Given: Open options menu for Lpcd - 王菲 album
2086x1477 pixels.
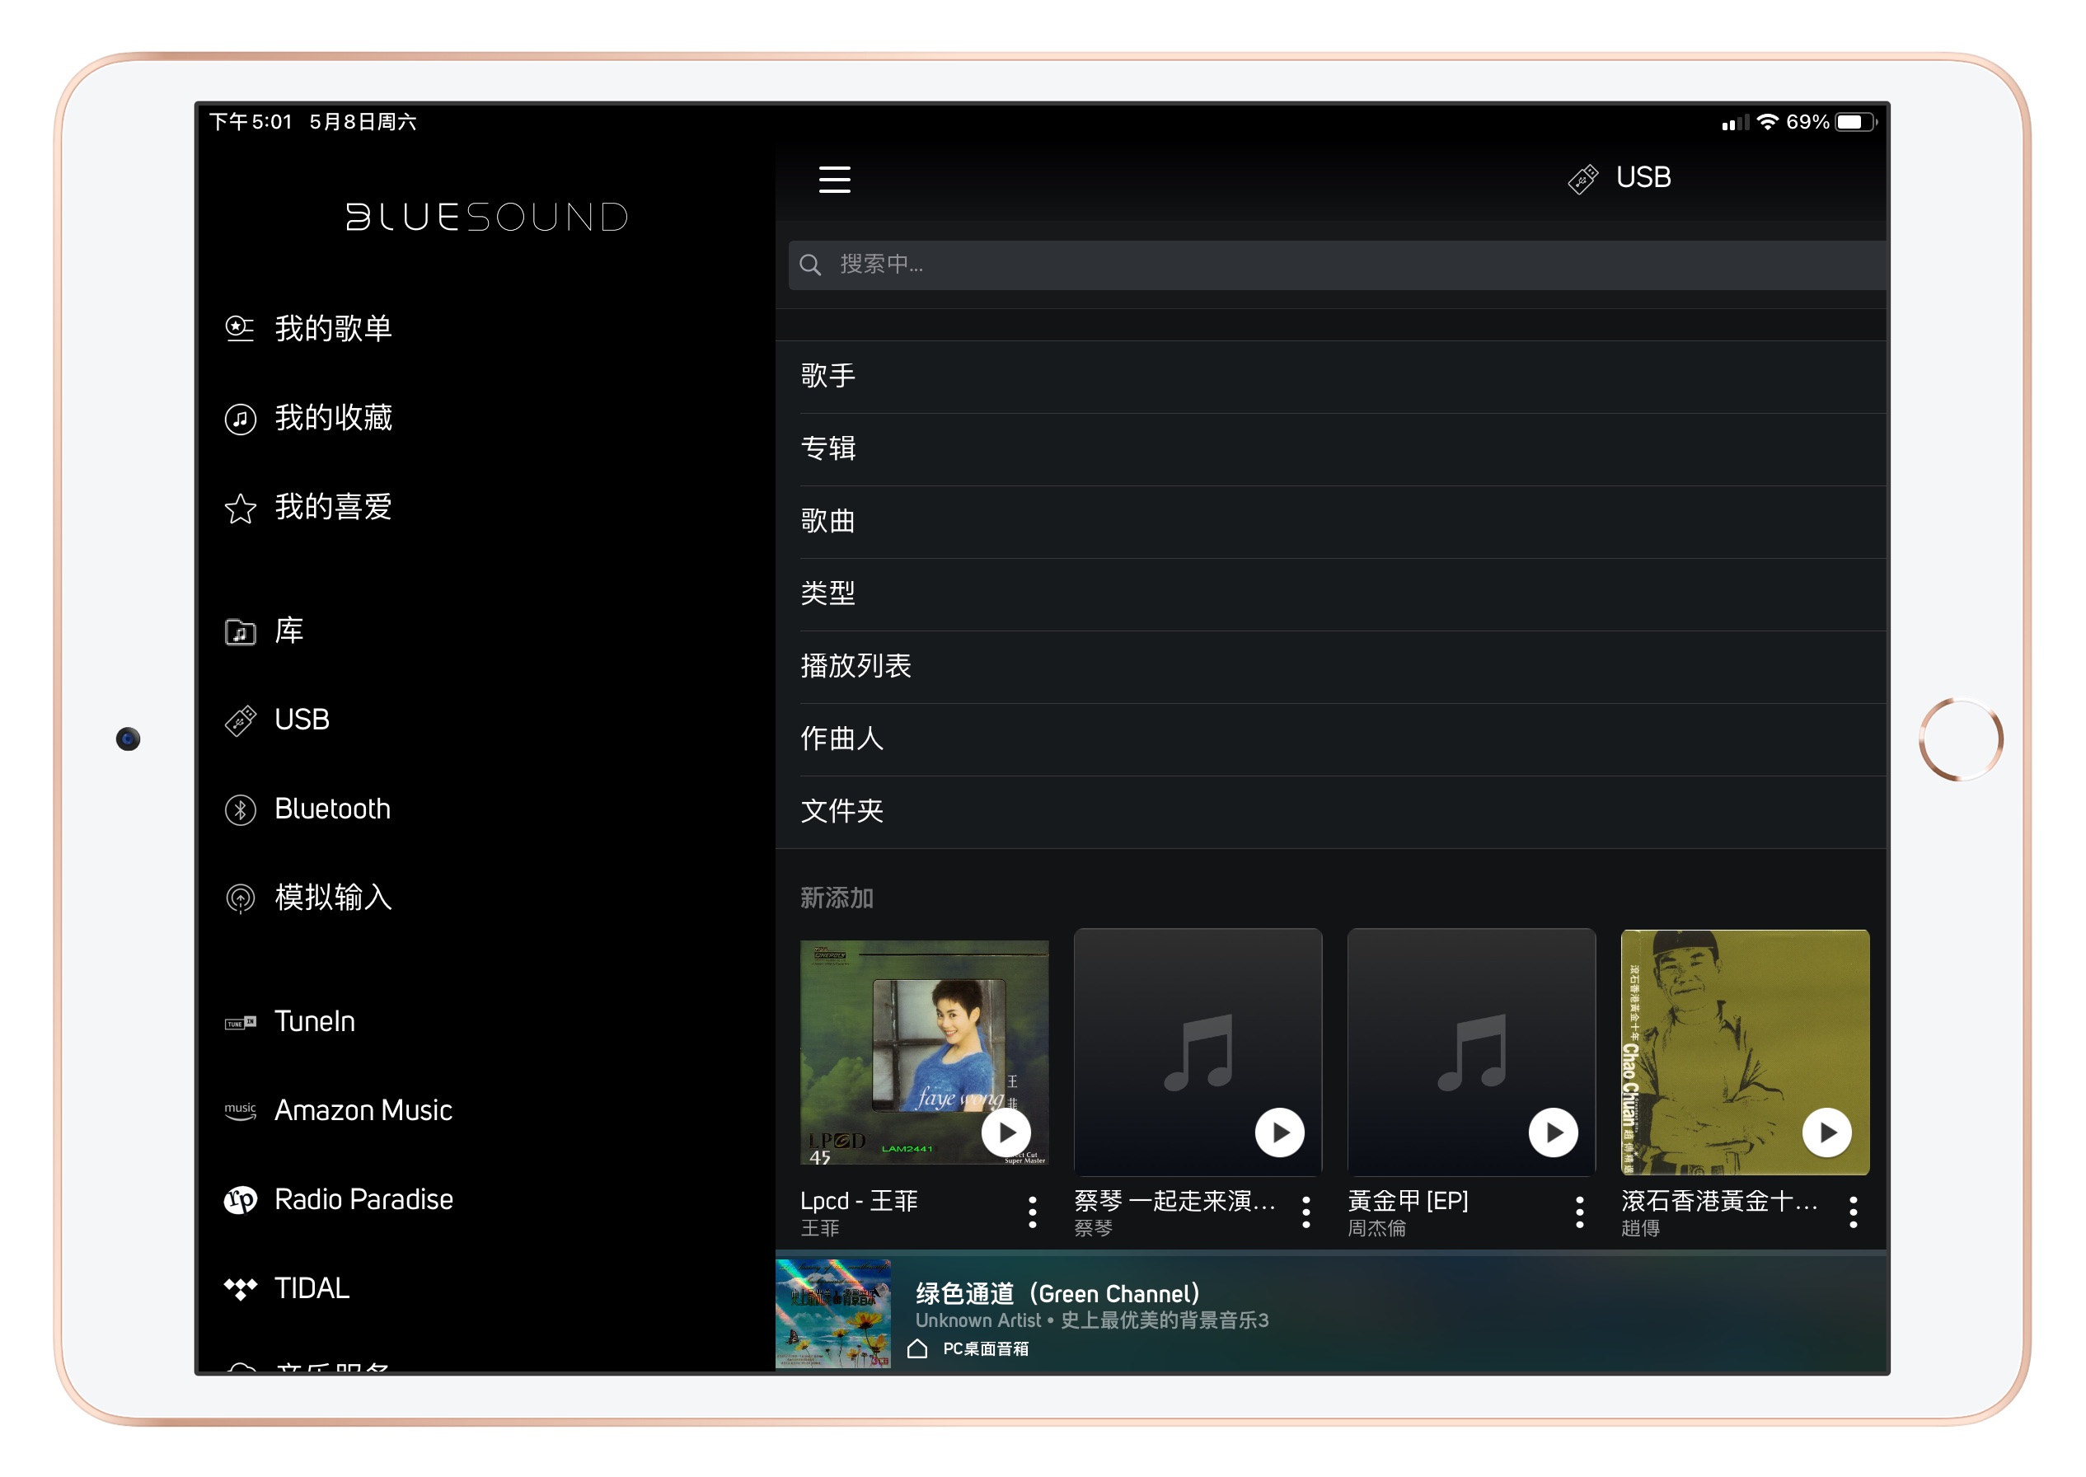Looking at the screenshot, I should coord(1032,1211).
